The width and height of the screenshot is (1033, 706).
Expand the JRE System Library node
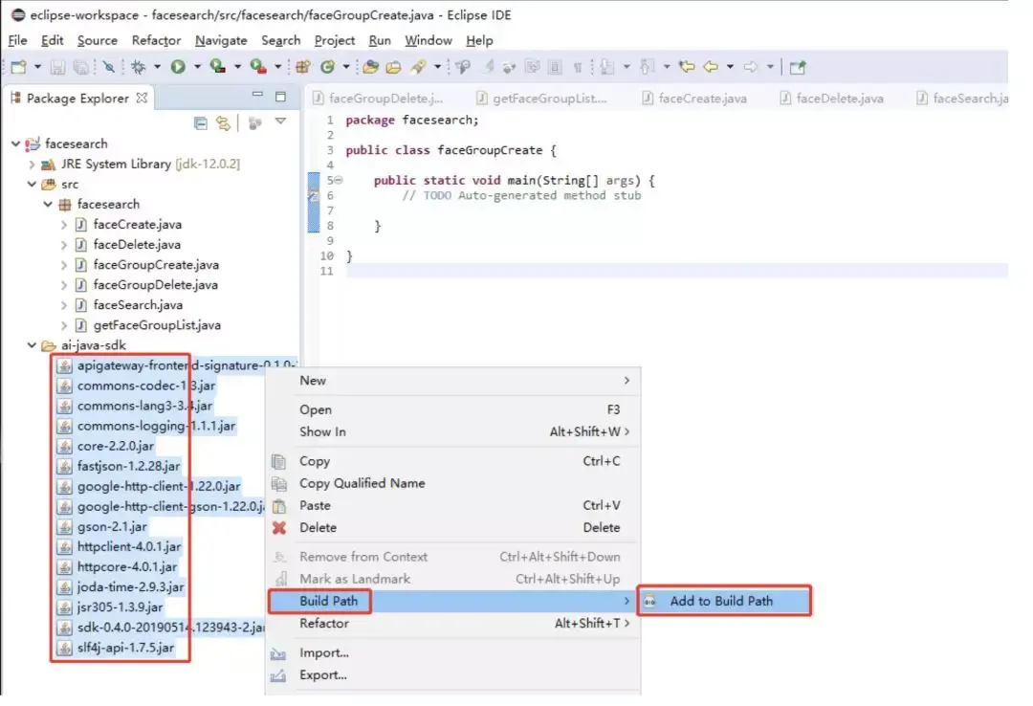pyautogui.click(x=32, y=165)
